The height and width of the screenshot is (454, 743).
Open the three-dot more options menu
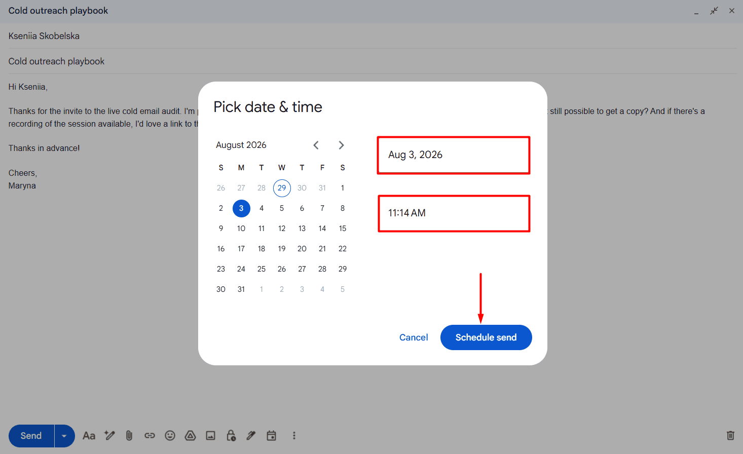(294, 436)
